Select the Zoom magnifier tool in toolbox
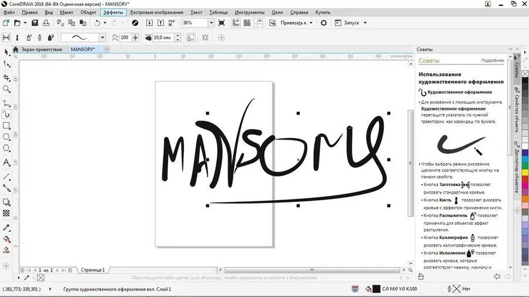The width and height of the screenshot is (529, 297). (x=6, y=89)
